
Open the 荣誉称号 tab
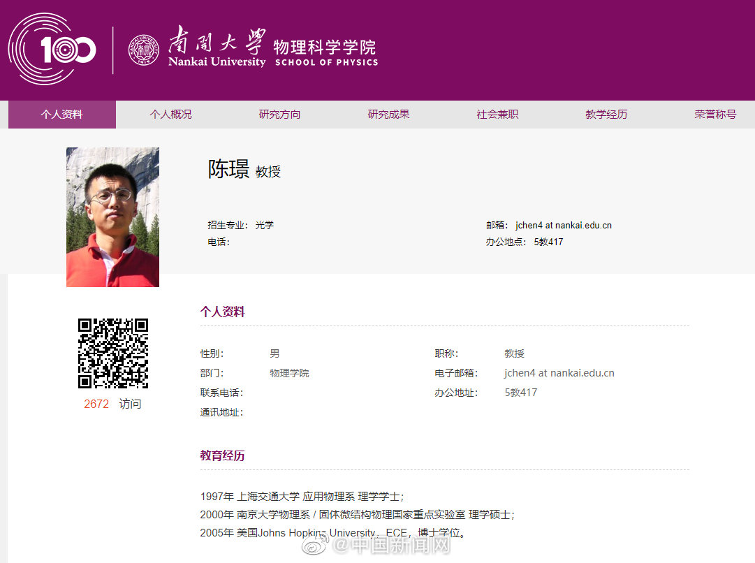click(x=715, y=115)
